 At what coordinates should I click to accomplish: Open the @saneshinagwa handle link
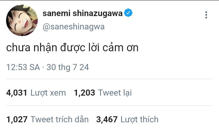(x=73, y=27)
